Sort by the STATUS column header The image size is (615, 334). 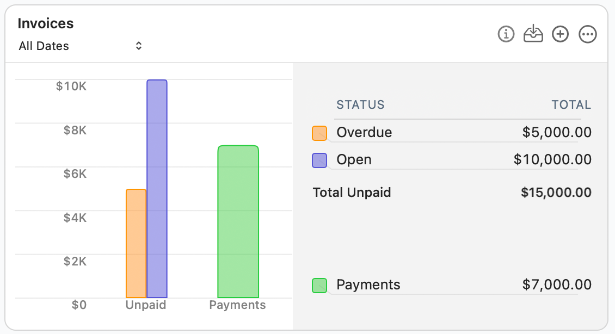[360, 104]
